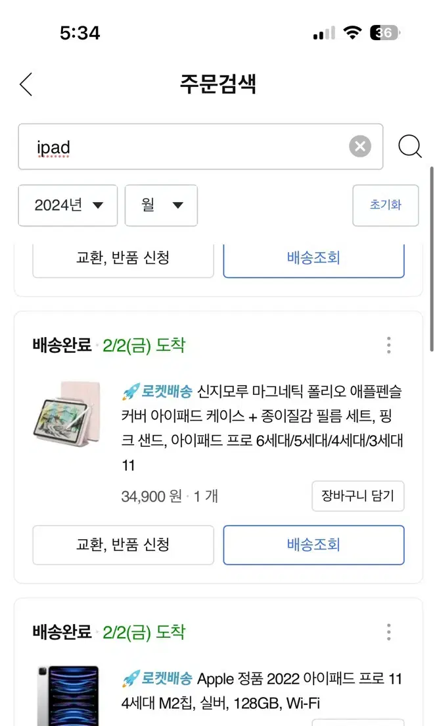Clear the ipad search text
This screenshot has height=726, width=437.
tap(359, 146)
